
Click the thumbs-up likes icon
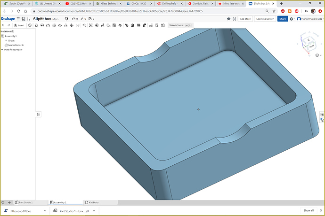75,19
